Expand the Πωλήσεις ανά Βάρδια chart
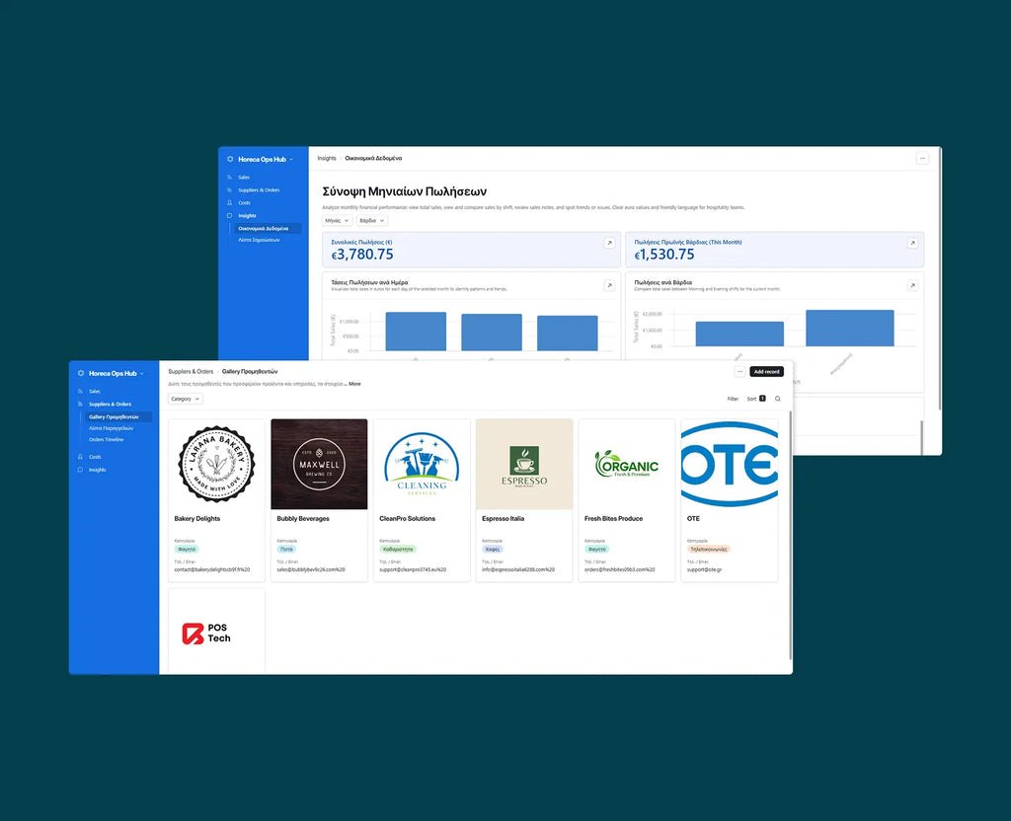This screenshot has width=1011, height=821. (x=912, y=285)
